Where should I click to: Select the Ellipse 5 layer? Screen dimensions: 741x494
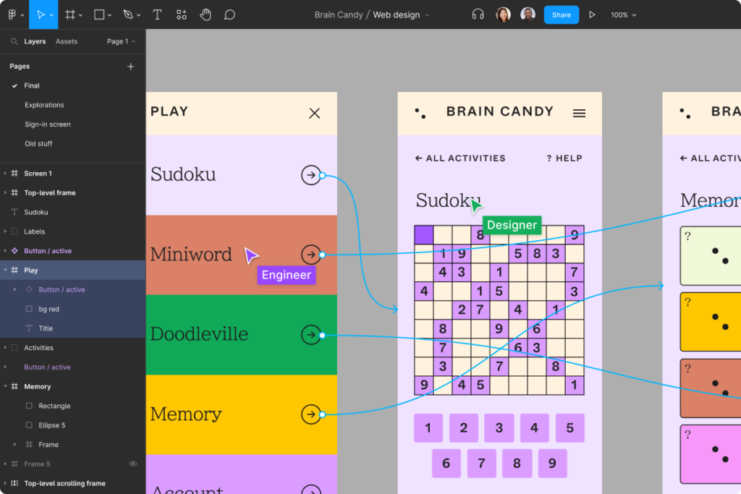73,425
